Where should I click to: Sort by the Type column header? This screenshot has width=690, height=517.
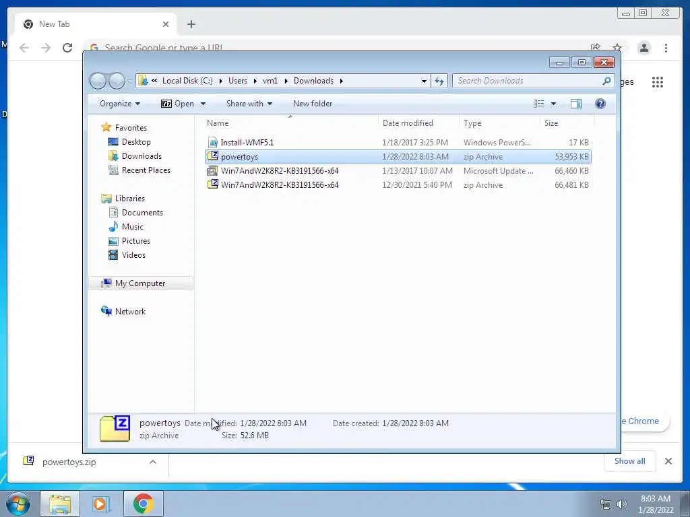(499, 123)
